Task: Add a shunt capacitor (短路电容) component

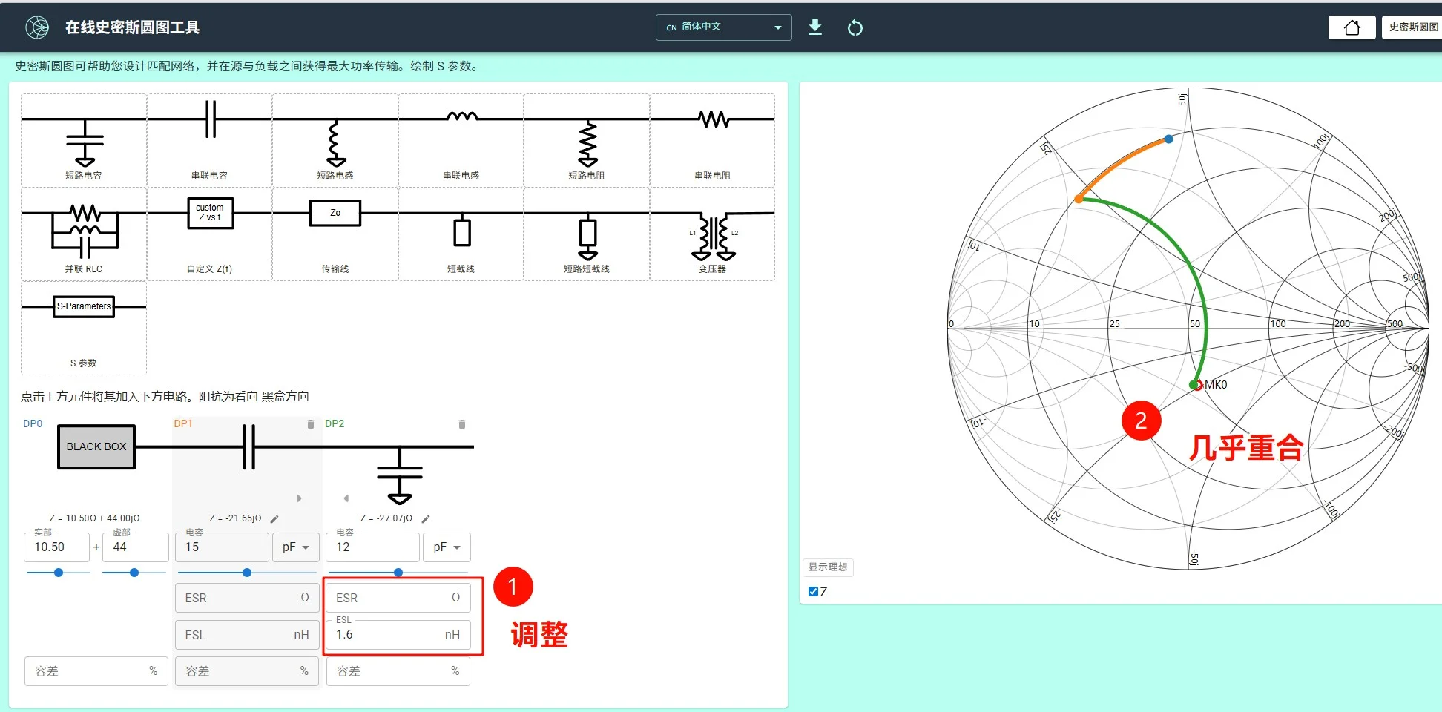Action: (84, 140)
